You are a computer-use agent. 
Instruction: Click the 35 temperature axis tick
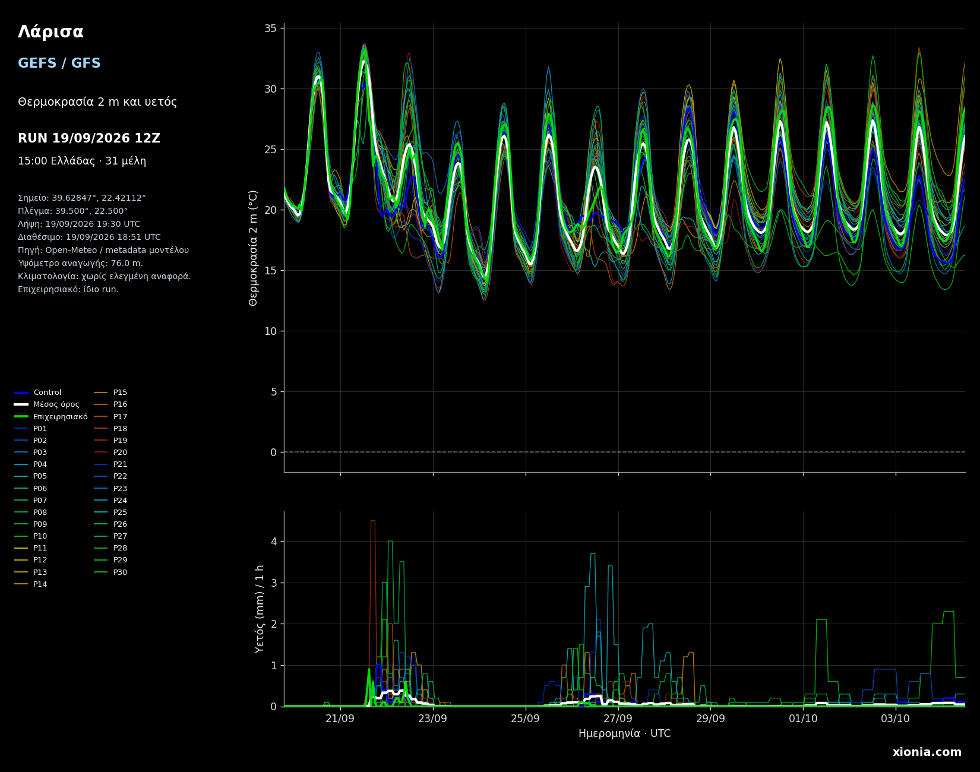pos(270,29)
